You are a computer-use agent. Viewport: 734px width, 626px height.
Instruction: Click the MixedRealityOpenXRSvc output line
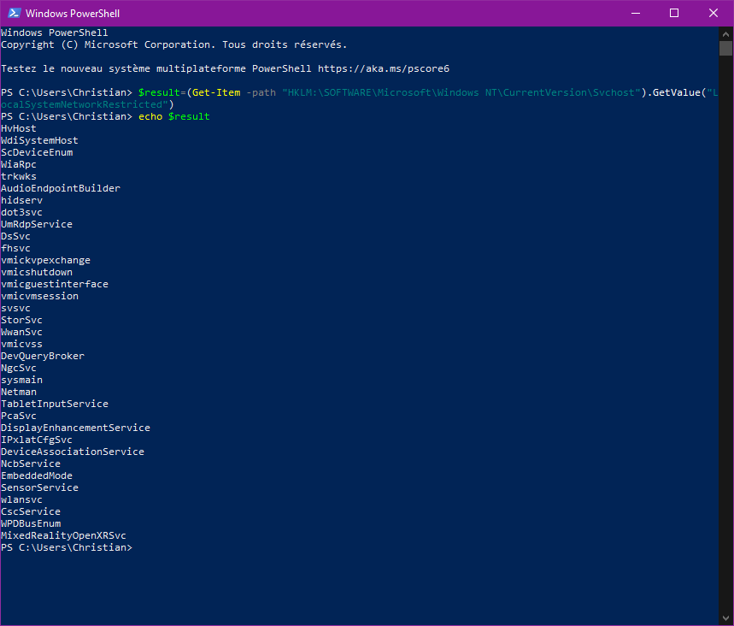coord(63,535)
